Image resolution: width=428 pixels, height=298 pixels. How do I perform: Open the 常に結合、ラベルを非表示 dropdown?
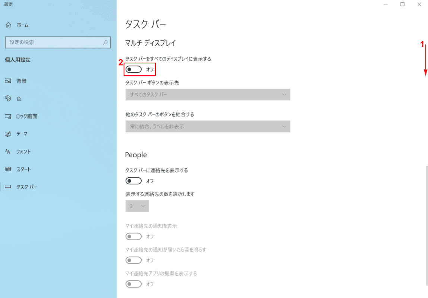point(208,127)
